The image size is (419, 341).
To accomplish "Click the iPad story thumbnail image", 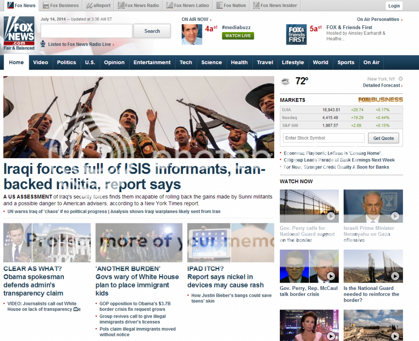I will pyautogui.click(x=231, y=242).
